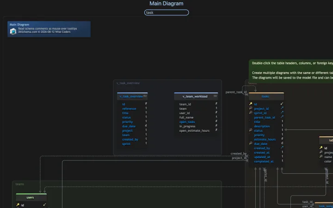Click the DbSchema cube logo icon
This screenshot has height=208, width=333.
(13, 31)
